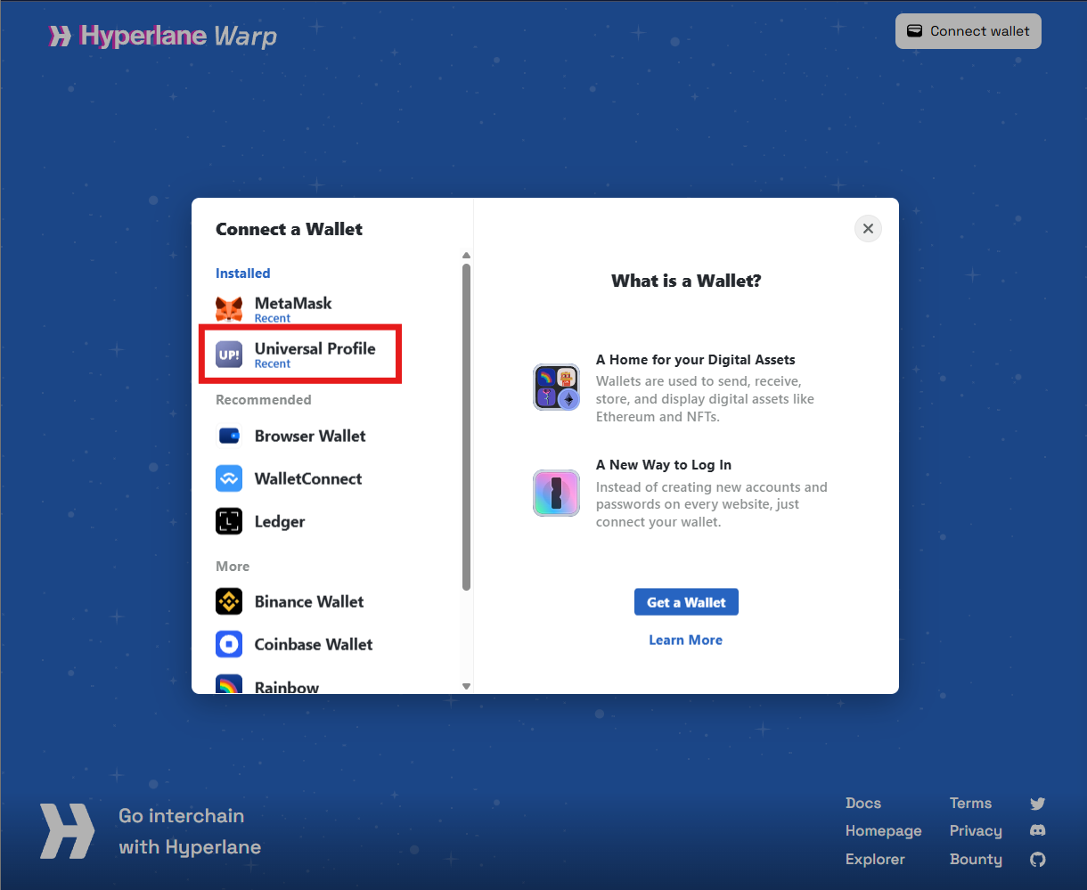Open the Docs footer link
This screenshot has height=890, width=1087.
point(863,804)
